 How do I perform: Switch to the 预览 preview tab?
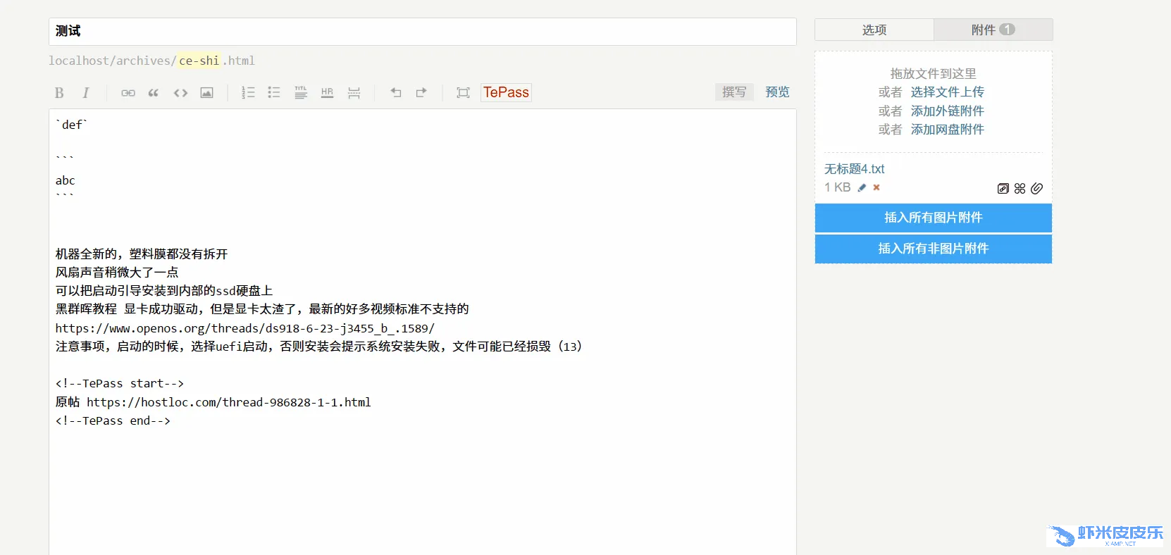[x=777, y=92]
